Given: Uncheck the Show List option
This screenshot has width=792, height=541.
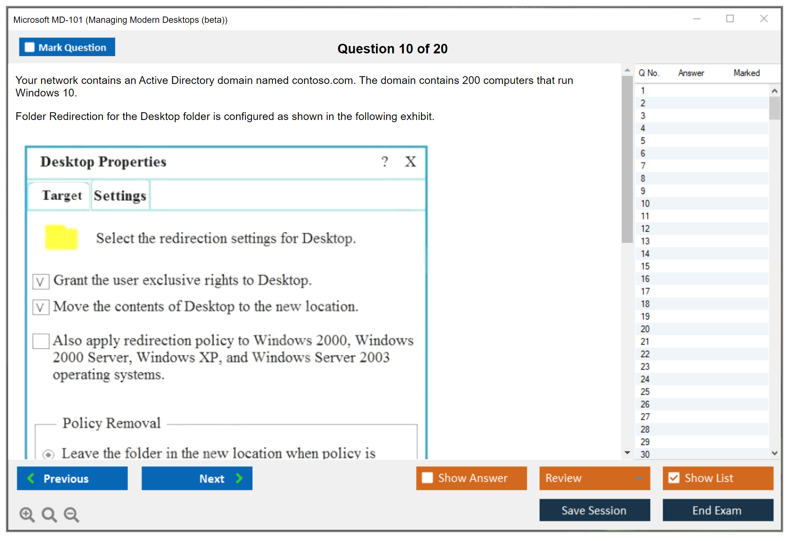Looking at the screenshot, I should click(674, 478).
